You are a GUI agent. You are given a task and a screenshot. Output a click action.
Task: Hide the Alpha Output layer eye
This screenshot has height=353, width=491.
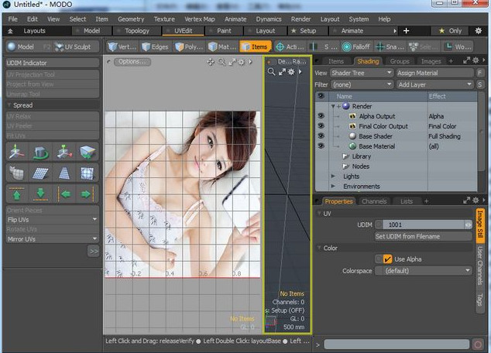click(321, 115)
